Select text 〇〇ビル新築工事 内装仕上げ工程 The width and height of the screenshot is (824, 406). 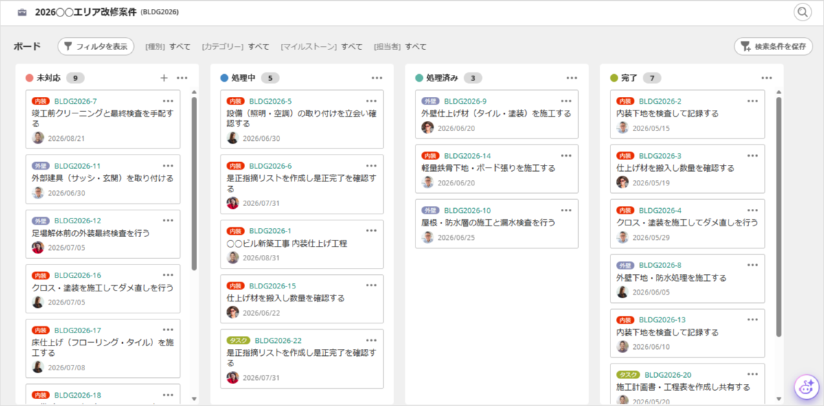click(287, 243)
